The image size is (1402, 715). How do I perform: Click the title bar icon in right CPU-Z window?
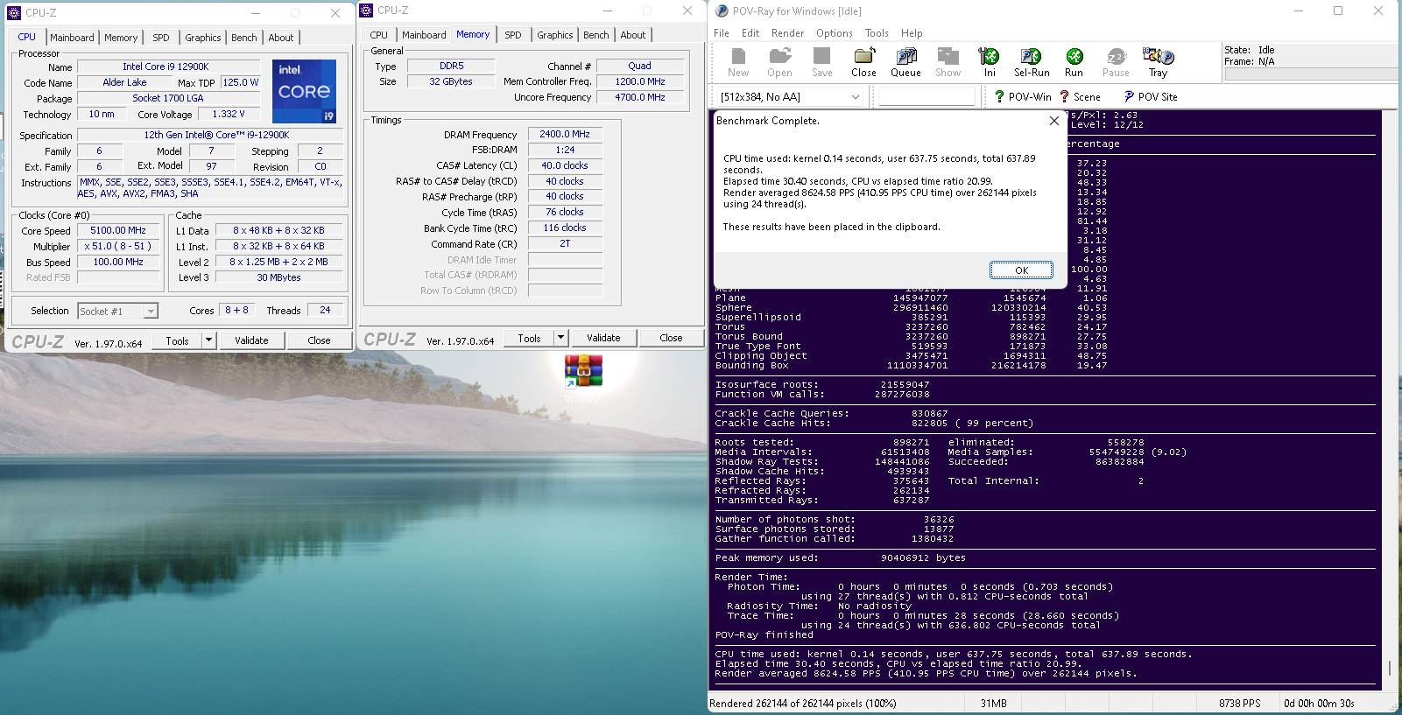pyautogui.click(x=367, y=11)
